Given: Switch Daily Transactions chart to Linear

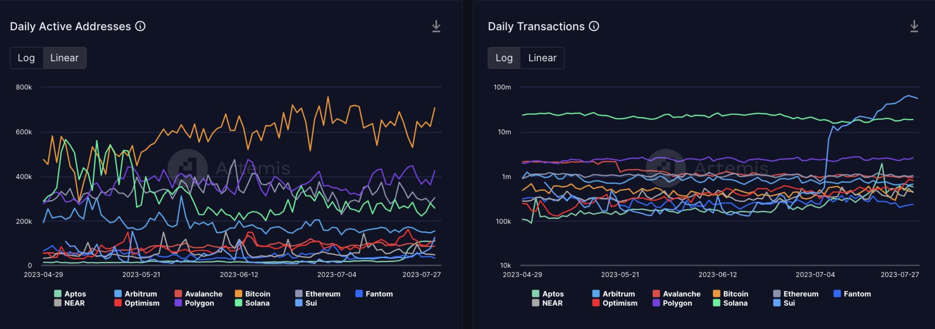Looking at the screenshot, I should click(x=542, y=58).
